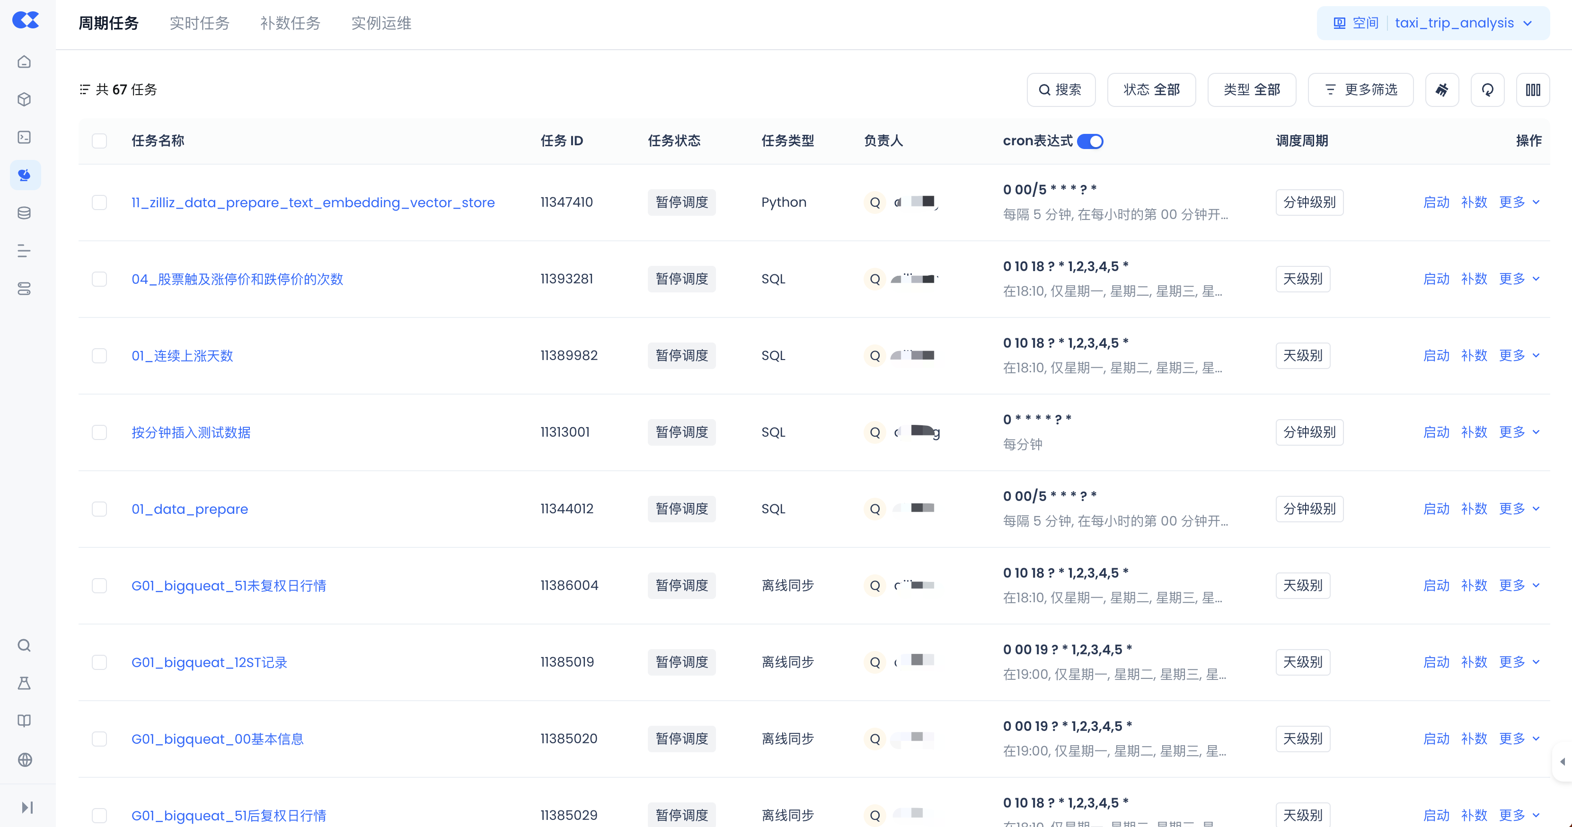Open the terminal console sidebar icon
Viewport: 1572px width, 827px height.
click(25, 137)
